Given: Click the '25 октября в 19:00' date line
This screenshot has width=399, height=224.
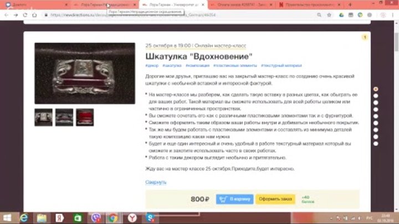Looking at the screenshot, I should click(196, 46).
